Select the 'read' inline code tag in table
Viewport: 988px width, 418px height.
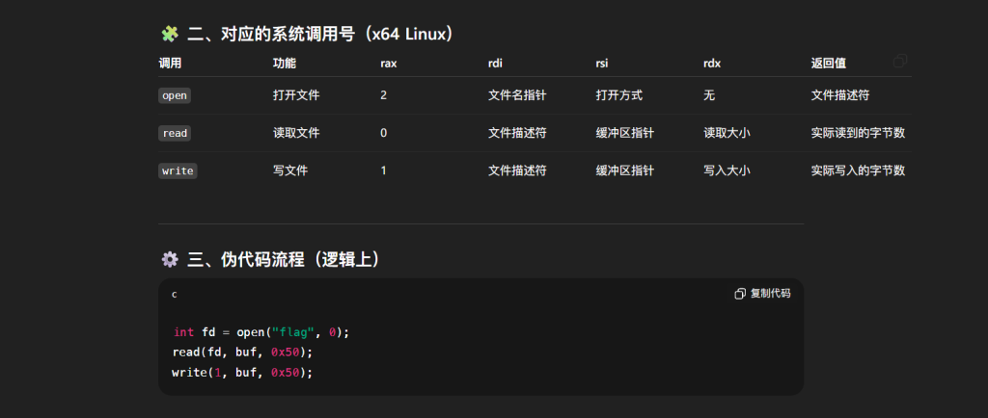point(175,133)
